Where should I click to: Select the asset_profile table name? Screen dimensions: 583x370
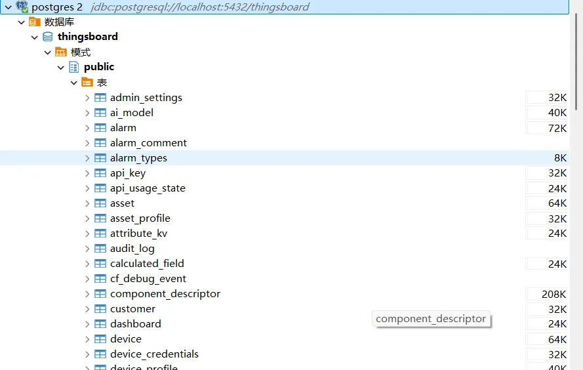(x=140, y=218)
